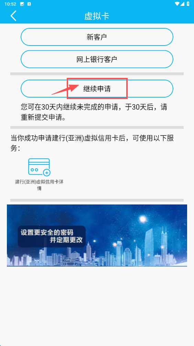Click the red arrow pointing at 继续申请
This screenshot has height=346, width=194.
point(65,90)
